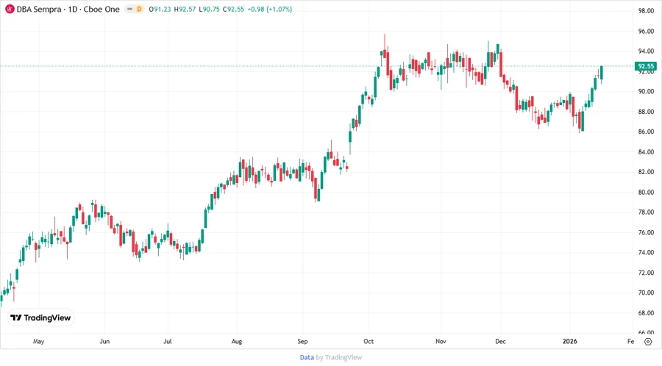Click the 'Sep' label on the time axis
662x366 pixels.
[302, 341]
